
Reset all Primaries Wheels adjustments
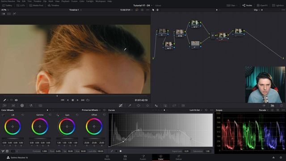104,110
